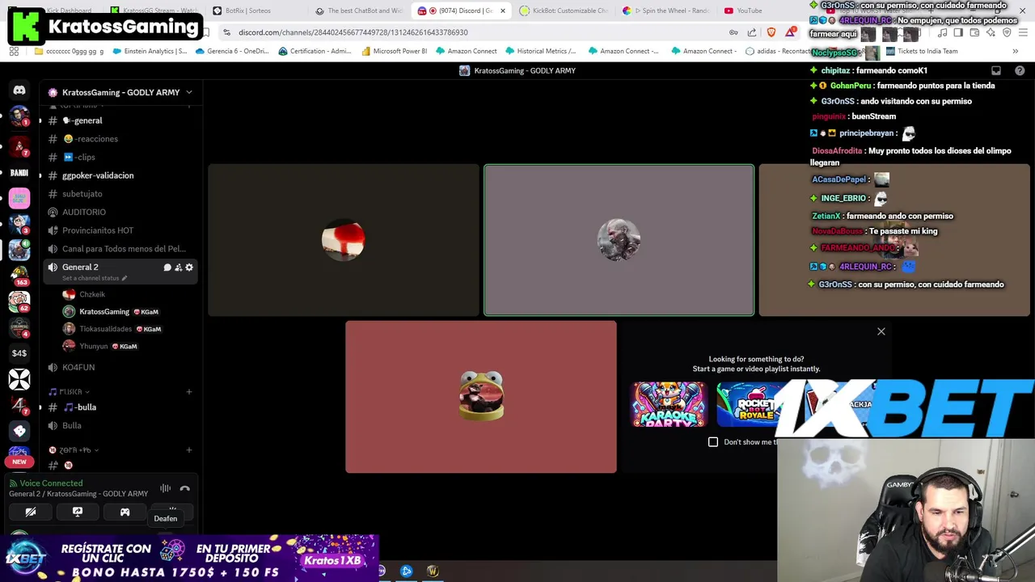The image size is (1035, 582).
Task: Start screen sharing from voice panel
Action: 78,512
